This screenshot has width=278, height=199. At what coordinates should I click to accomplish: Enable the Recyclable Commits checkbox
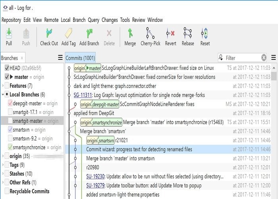point(7,191)
